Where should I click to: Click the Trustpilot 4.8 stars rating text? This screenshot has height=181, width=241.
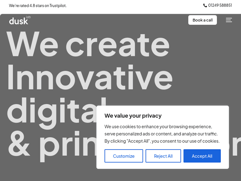[38, 5]
